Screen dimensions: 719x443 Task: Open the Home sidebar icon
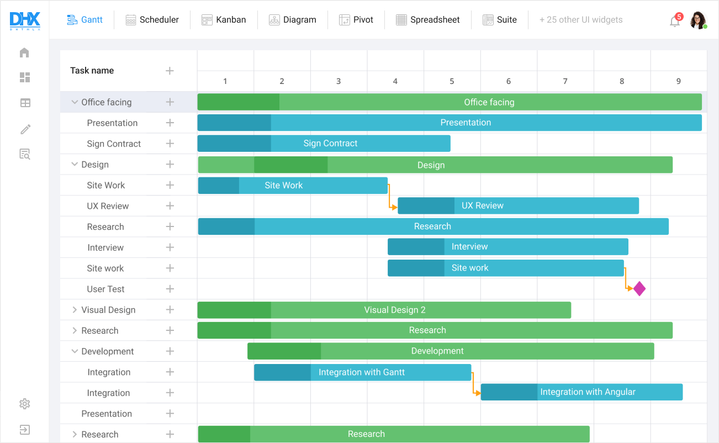(x=24, y=52)
